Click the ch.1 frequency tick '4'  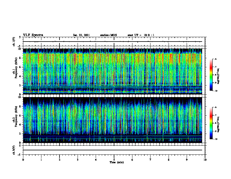click(20, 76)
